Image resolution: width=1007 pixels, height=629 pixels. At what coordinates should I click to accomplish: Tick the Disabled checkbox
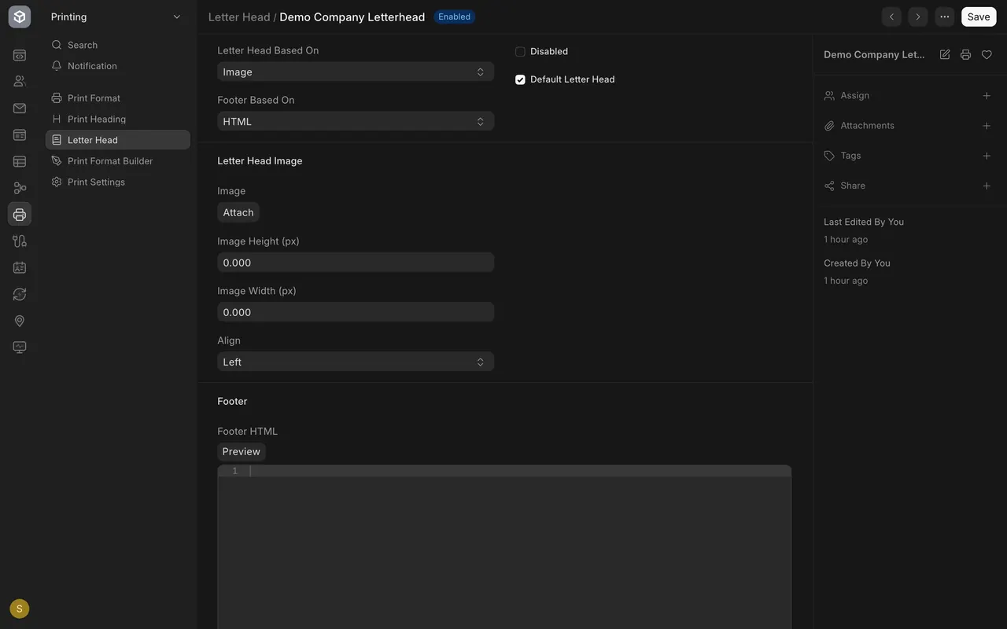click(x=520, y=52)
